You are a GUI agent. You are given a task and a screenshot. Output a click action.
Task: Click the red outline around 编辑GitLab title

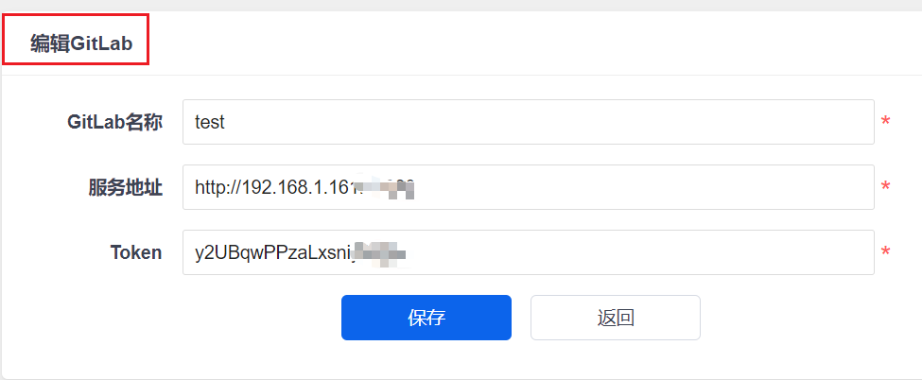(x=76, y=15)
